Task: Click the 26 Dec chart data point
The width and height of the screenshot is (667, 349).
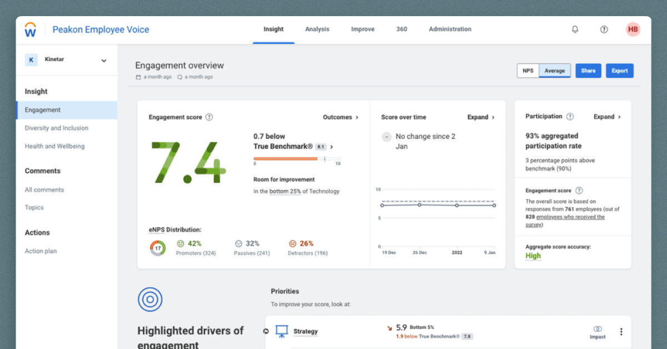Action: [x=420, y=205]
